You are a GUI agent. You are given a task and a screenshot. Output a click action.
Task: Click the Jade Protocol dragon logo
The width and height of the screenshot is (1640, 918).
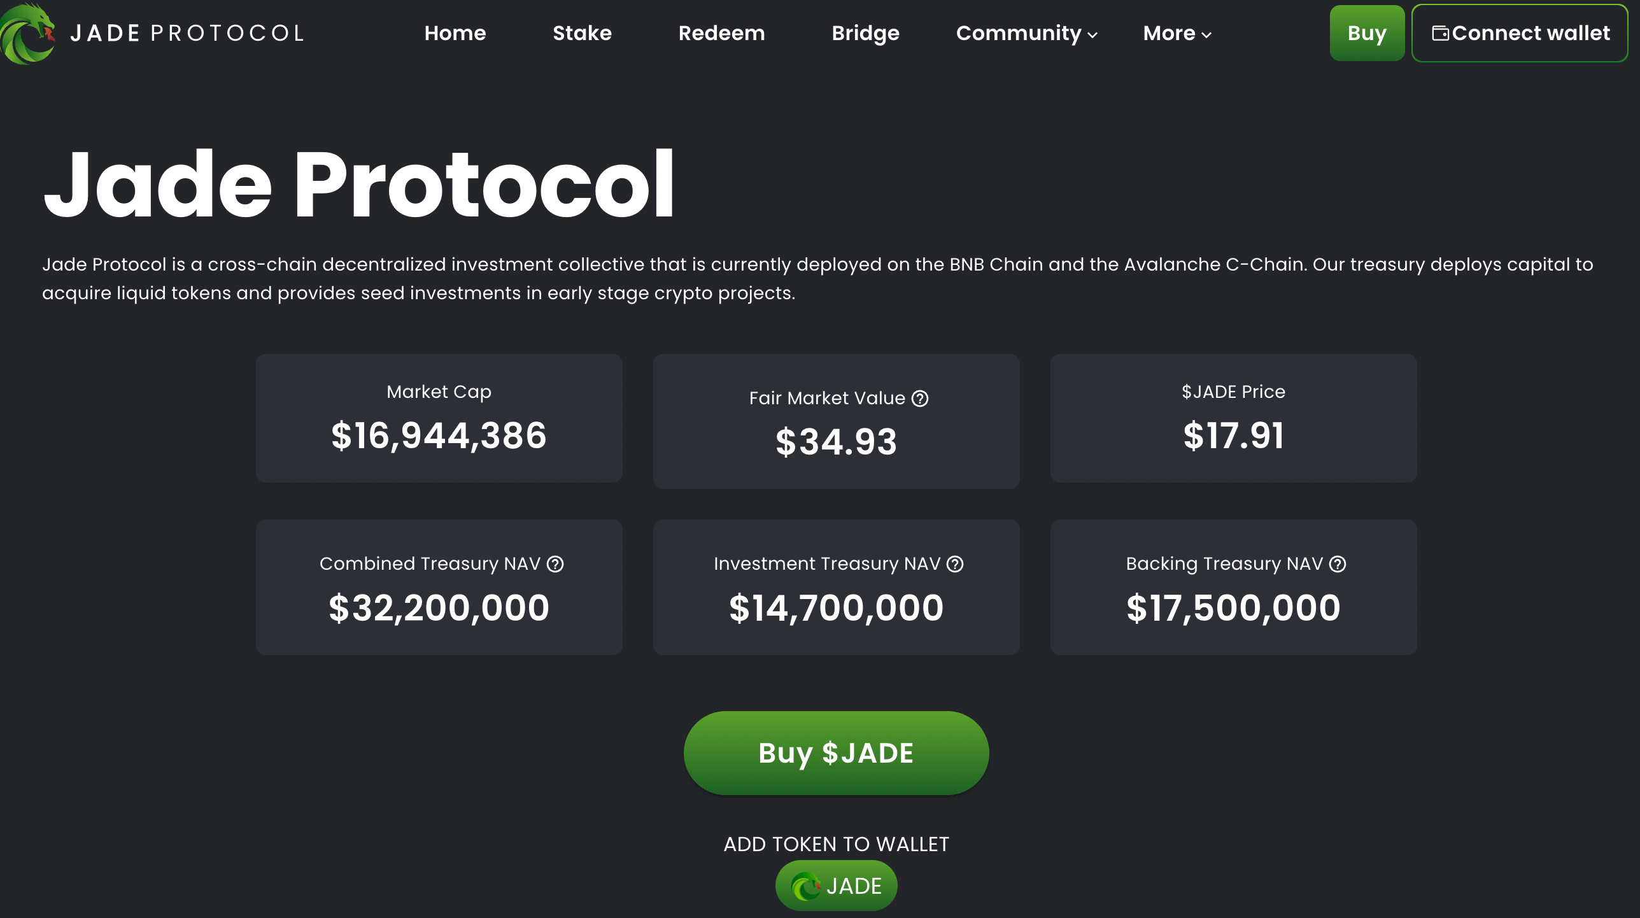28,32
